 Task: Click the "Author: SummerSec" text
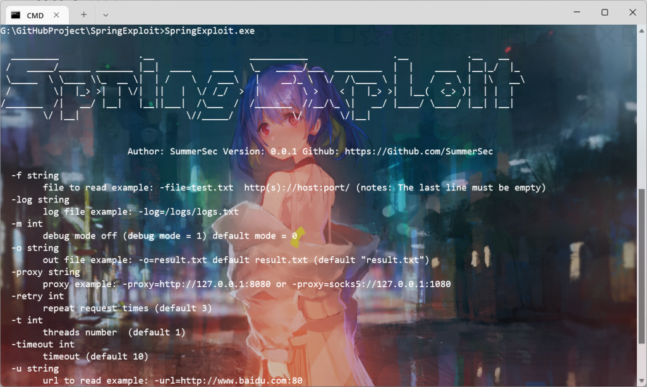(x=172, y=152)
